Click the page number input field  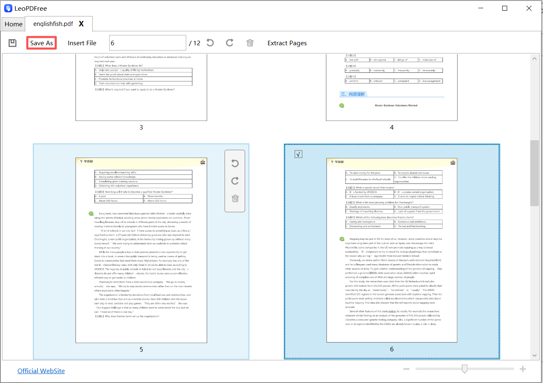pyautogui.click(x=147, y=42)
